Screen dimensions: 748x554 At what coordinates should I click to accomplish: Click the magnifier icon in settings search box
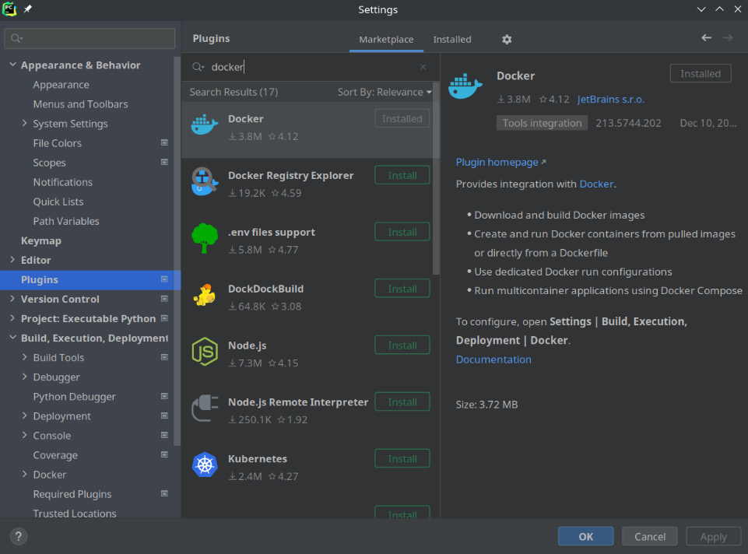click(x=16, y=38)
